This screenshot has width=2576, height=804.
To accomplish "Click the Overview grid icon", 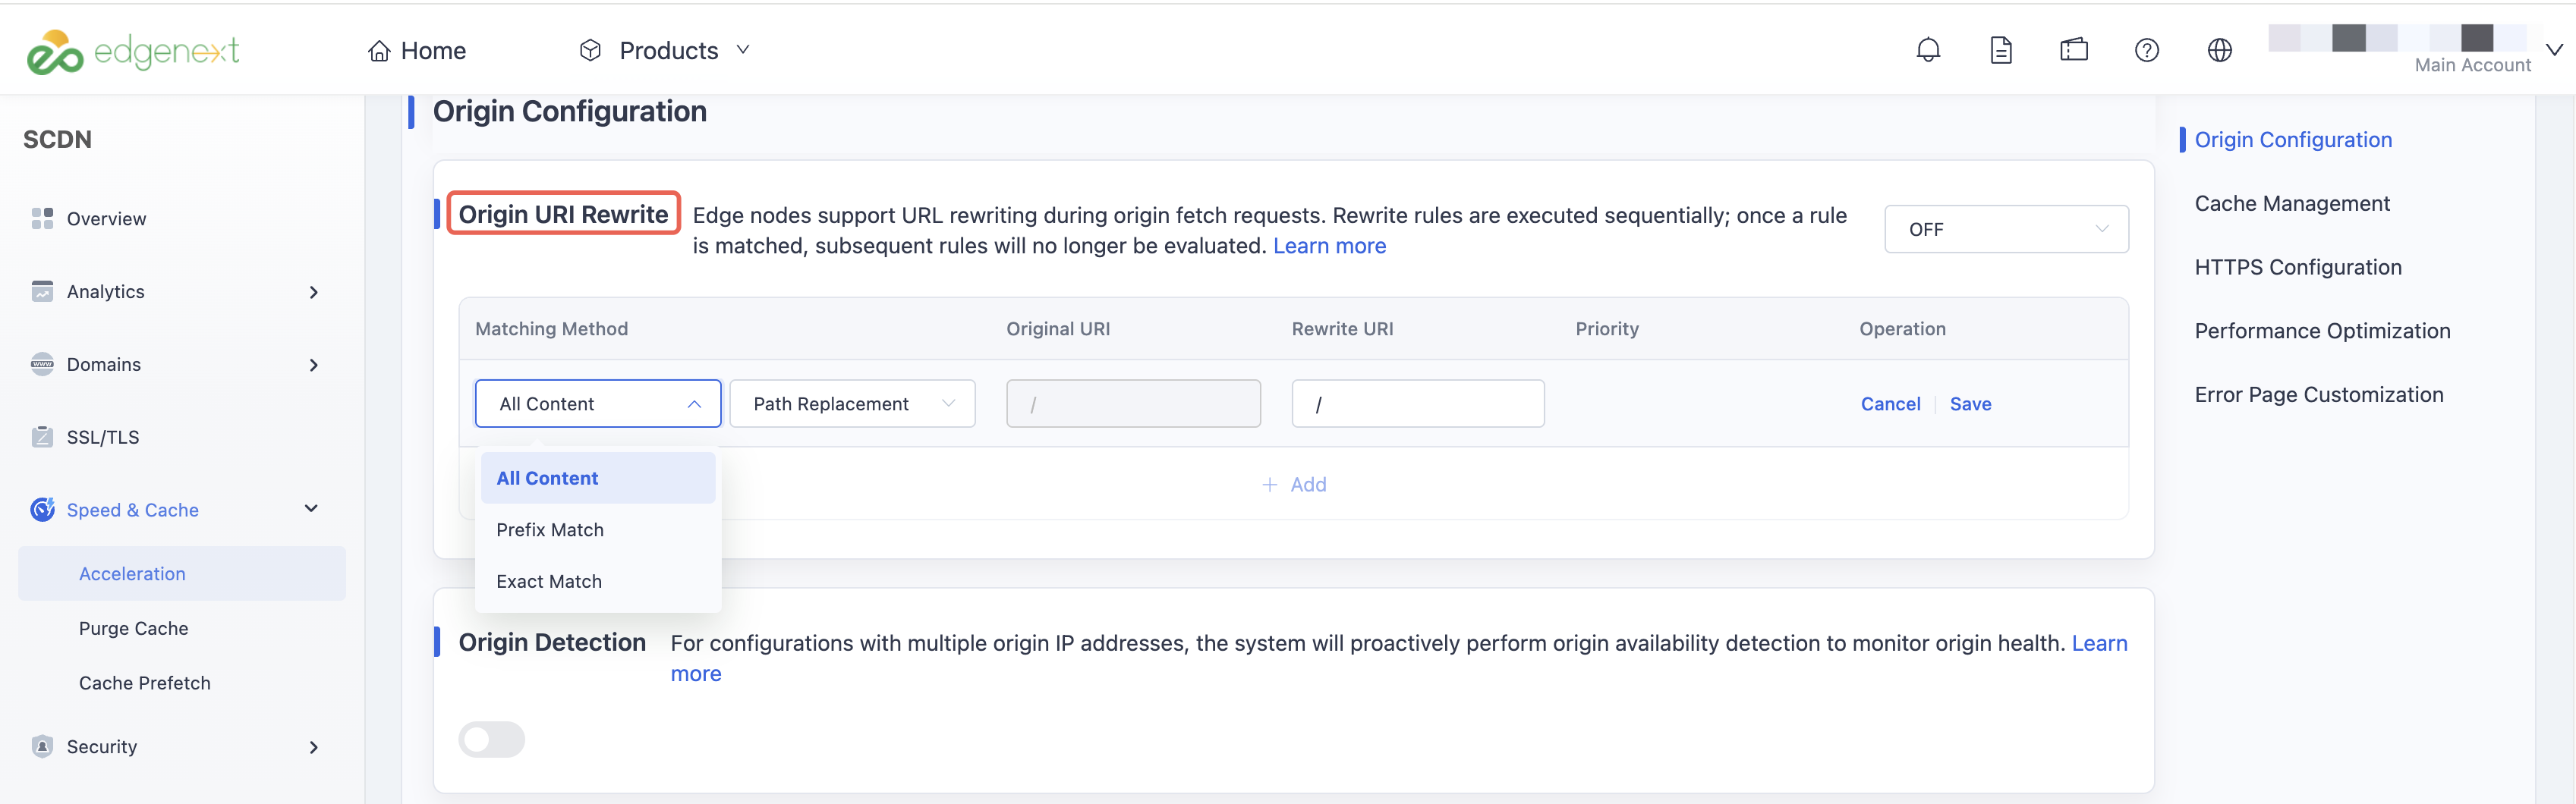I will point(42,218).
